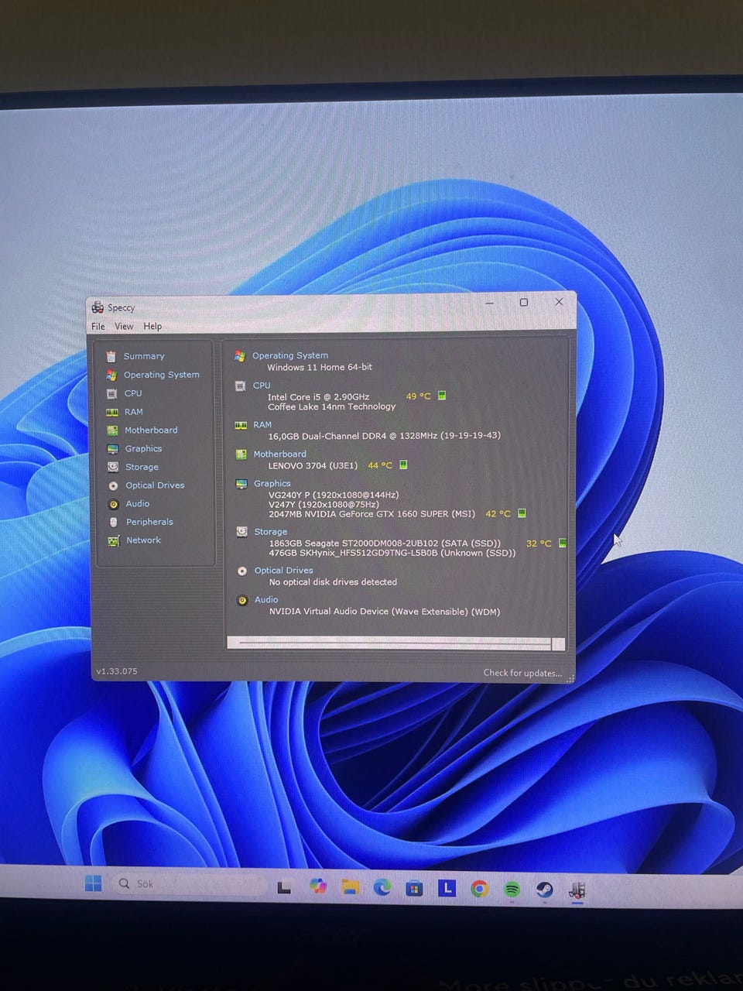Click the Graphics heading in main panel
Image resolution: width=743 pixels, height=991 pixels.
272,484
